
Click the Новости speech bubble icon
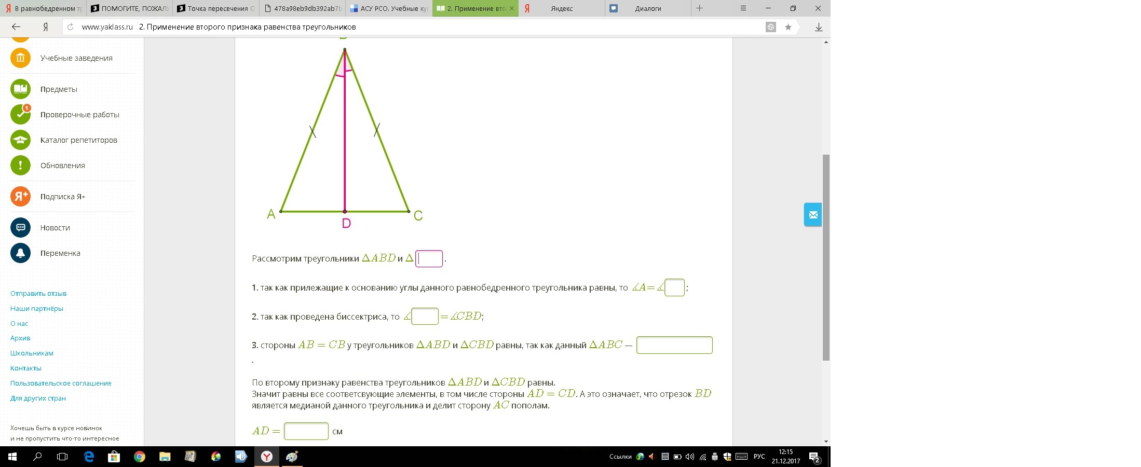point(20,227)
